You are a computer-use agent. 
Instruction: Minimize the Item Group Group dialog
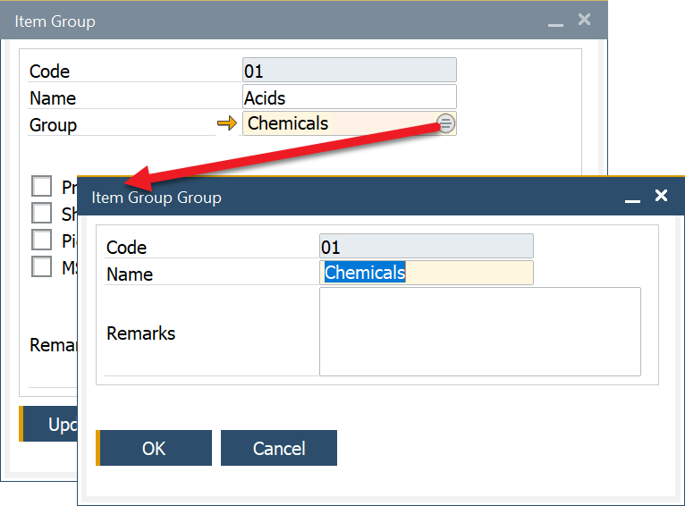pyautogui.click(x=632, y=198)
